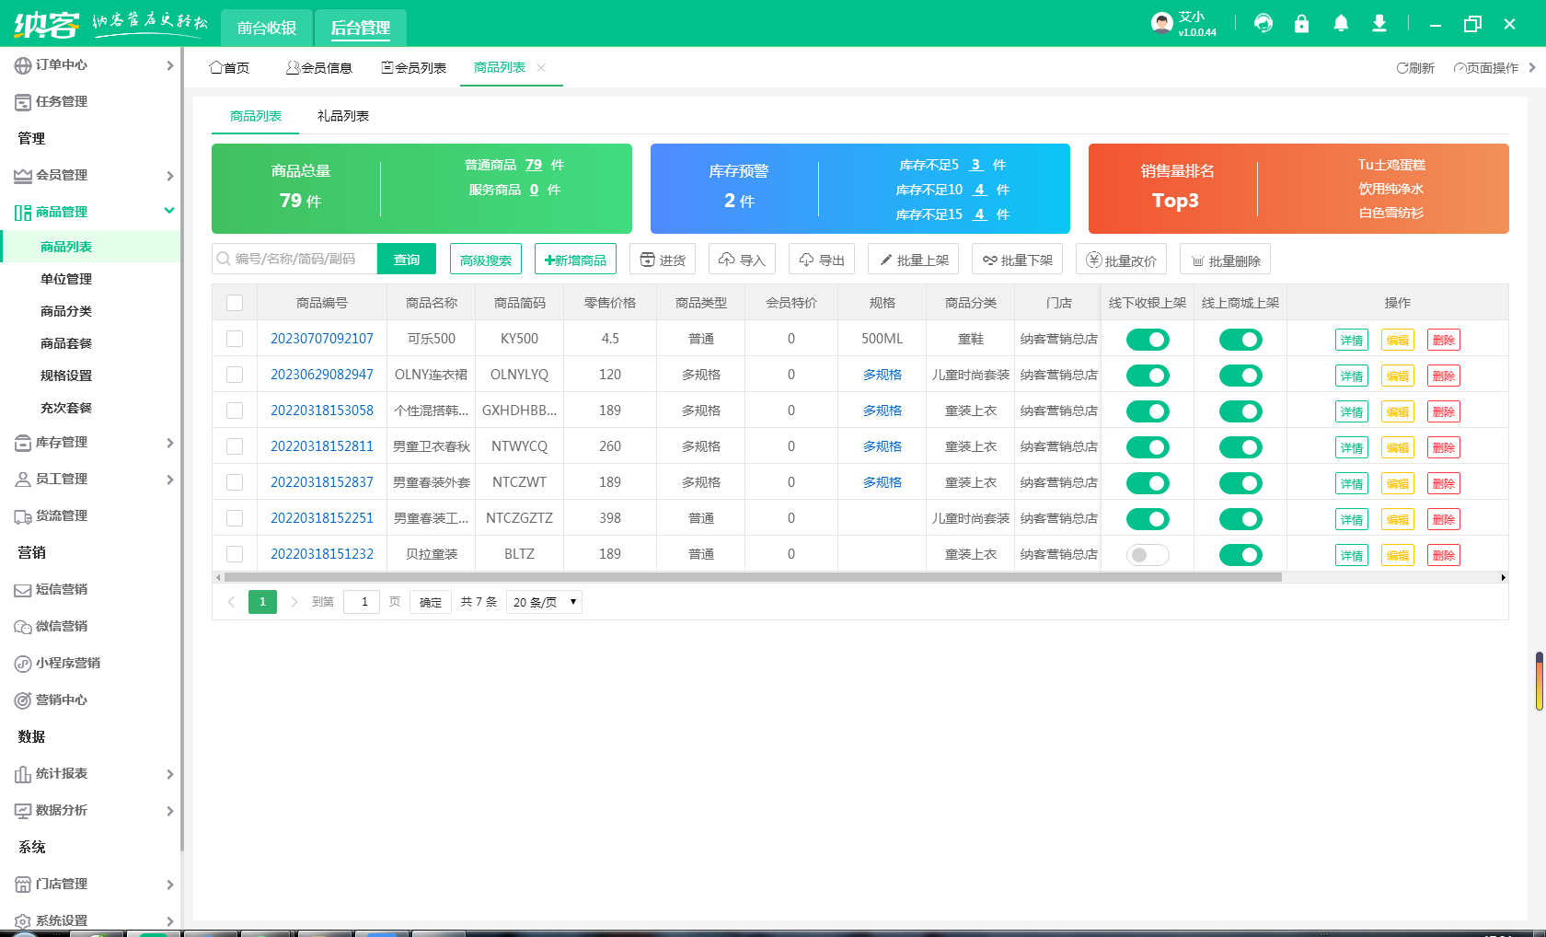Click the 新增商品 button
Image resolution: width=1546 pixels, height=937 pixels.
pyautogui.click(x=575, y=260)
